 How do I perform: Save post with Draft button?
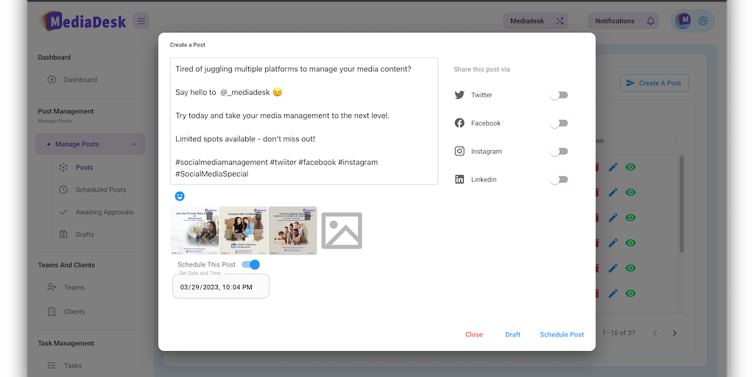(512, 334)
